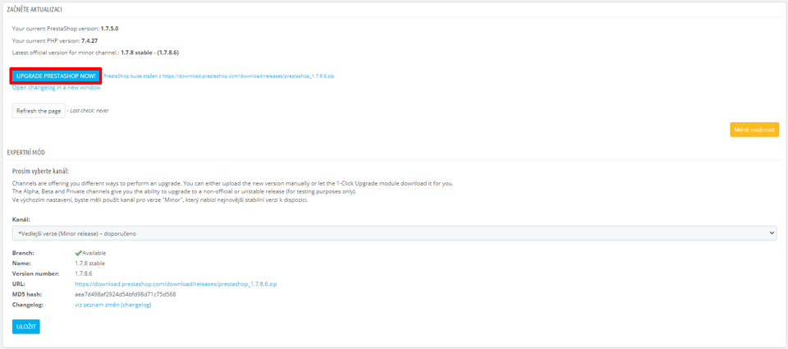Click the Méně možnosti button
The height and width of the screenshot is (349, 788).
(754, 129)
